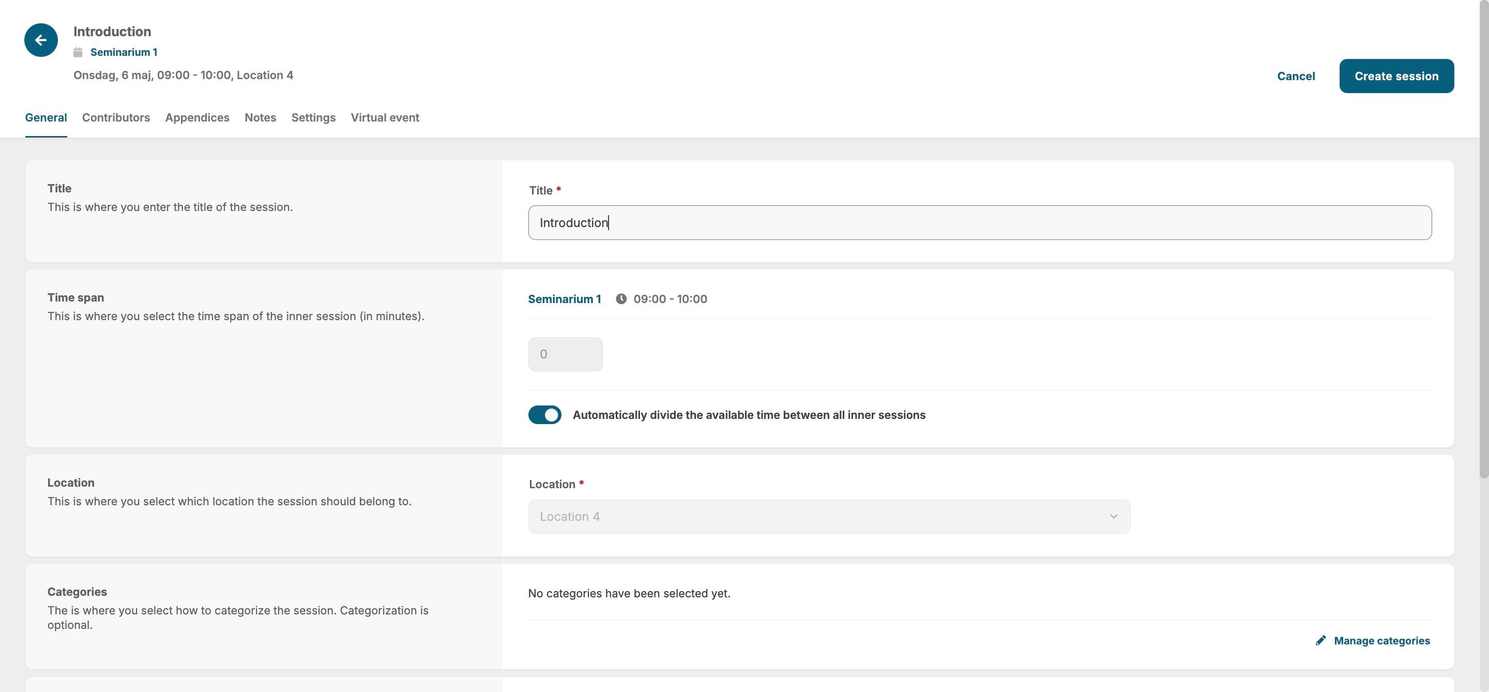Click the Manage categories link
The width and height of the screenshot is (1489, 692).
pos(1381,641)
